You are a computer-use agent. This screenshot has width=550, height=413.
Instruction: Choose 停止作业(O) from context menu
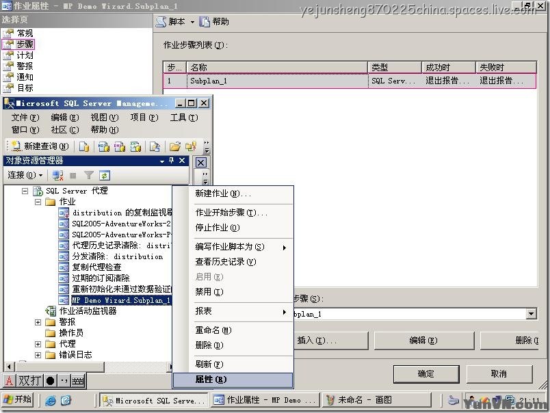point(233,228)
